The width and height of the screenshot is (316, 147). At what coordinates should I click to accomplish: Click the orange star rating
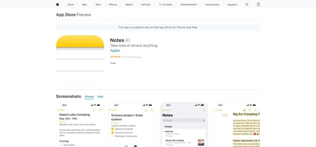tap(115, 57)
